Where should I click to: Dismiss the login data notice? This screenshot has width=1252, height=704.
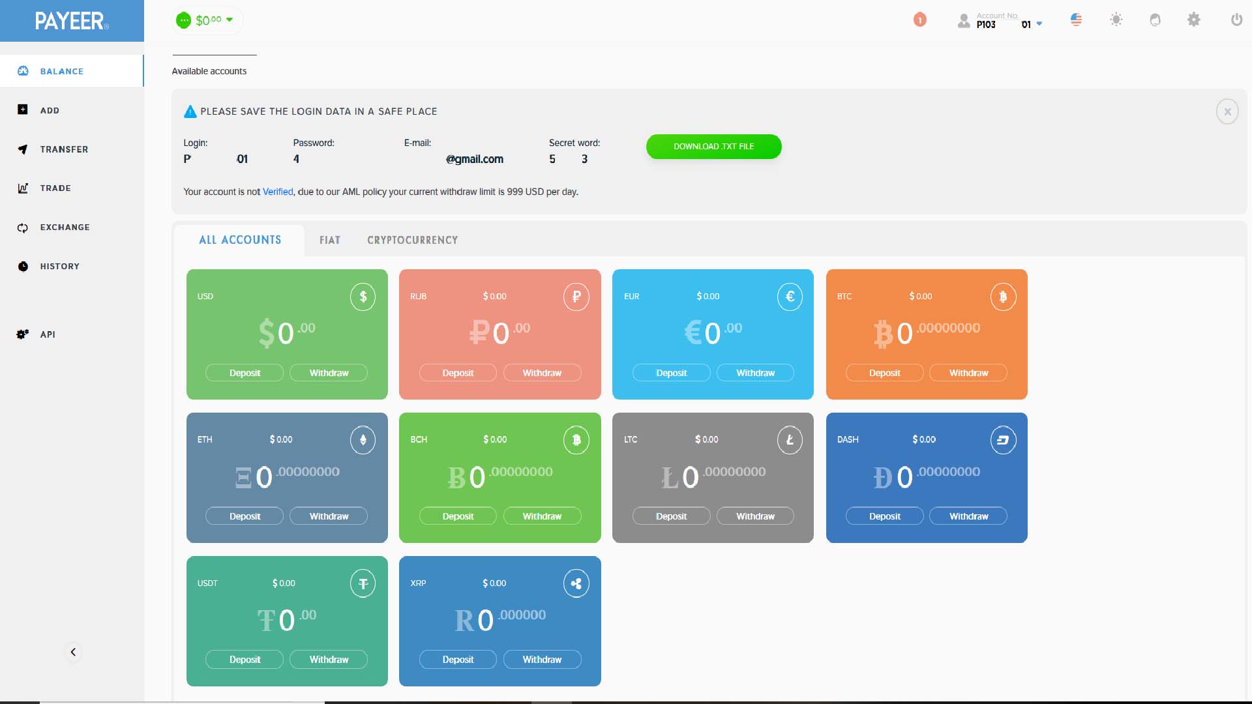coord(1227,111)
